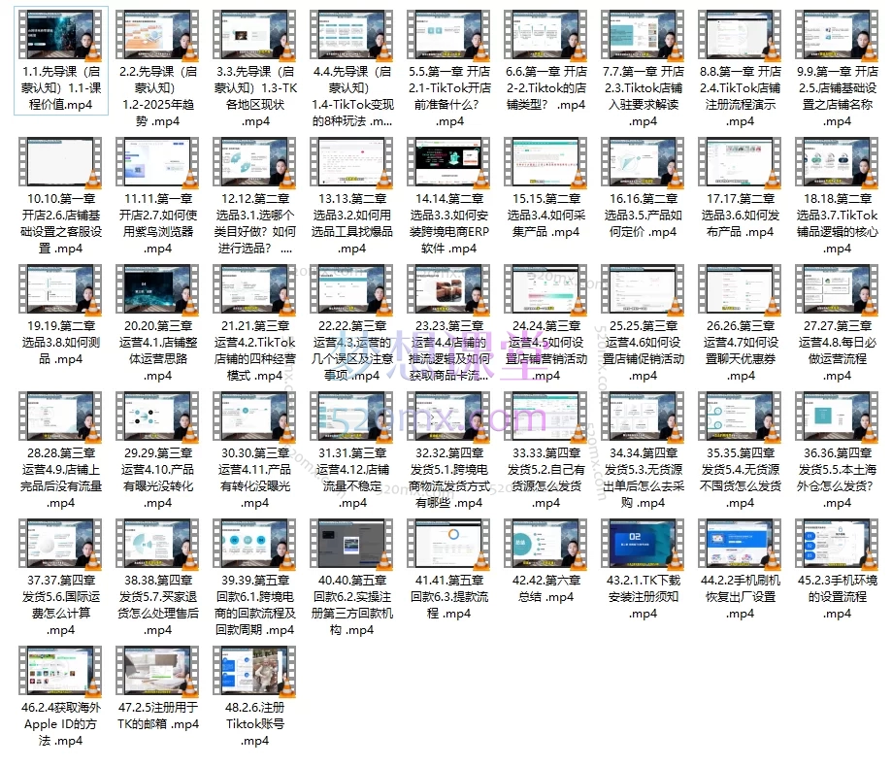Image resolution: width=892 pixels, height=767 pixels.
Task: Select the 48.2.6 注册Tiktok账号 video file
Action: [x=255, y=672]
